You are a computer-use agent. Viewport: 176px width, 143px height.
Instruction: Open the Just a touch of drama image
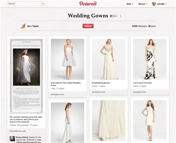pos(150,59)
